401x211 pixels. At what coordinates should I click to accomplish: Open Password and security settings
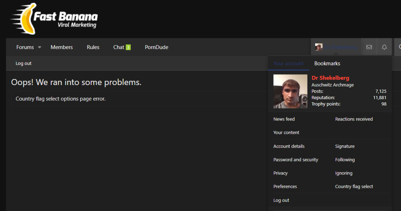(296, 160)
